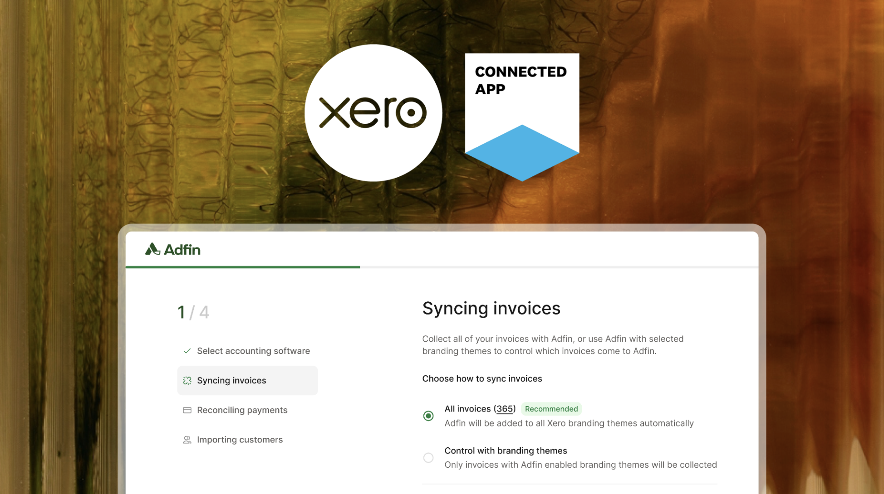Open the Select accounting software step

(253, 351)
